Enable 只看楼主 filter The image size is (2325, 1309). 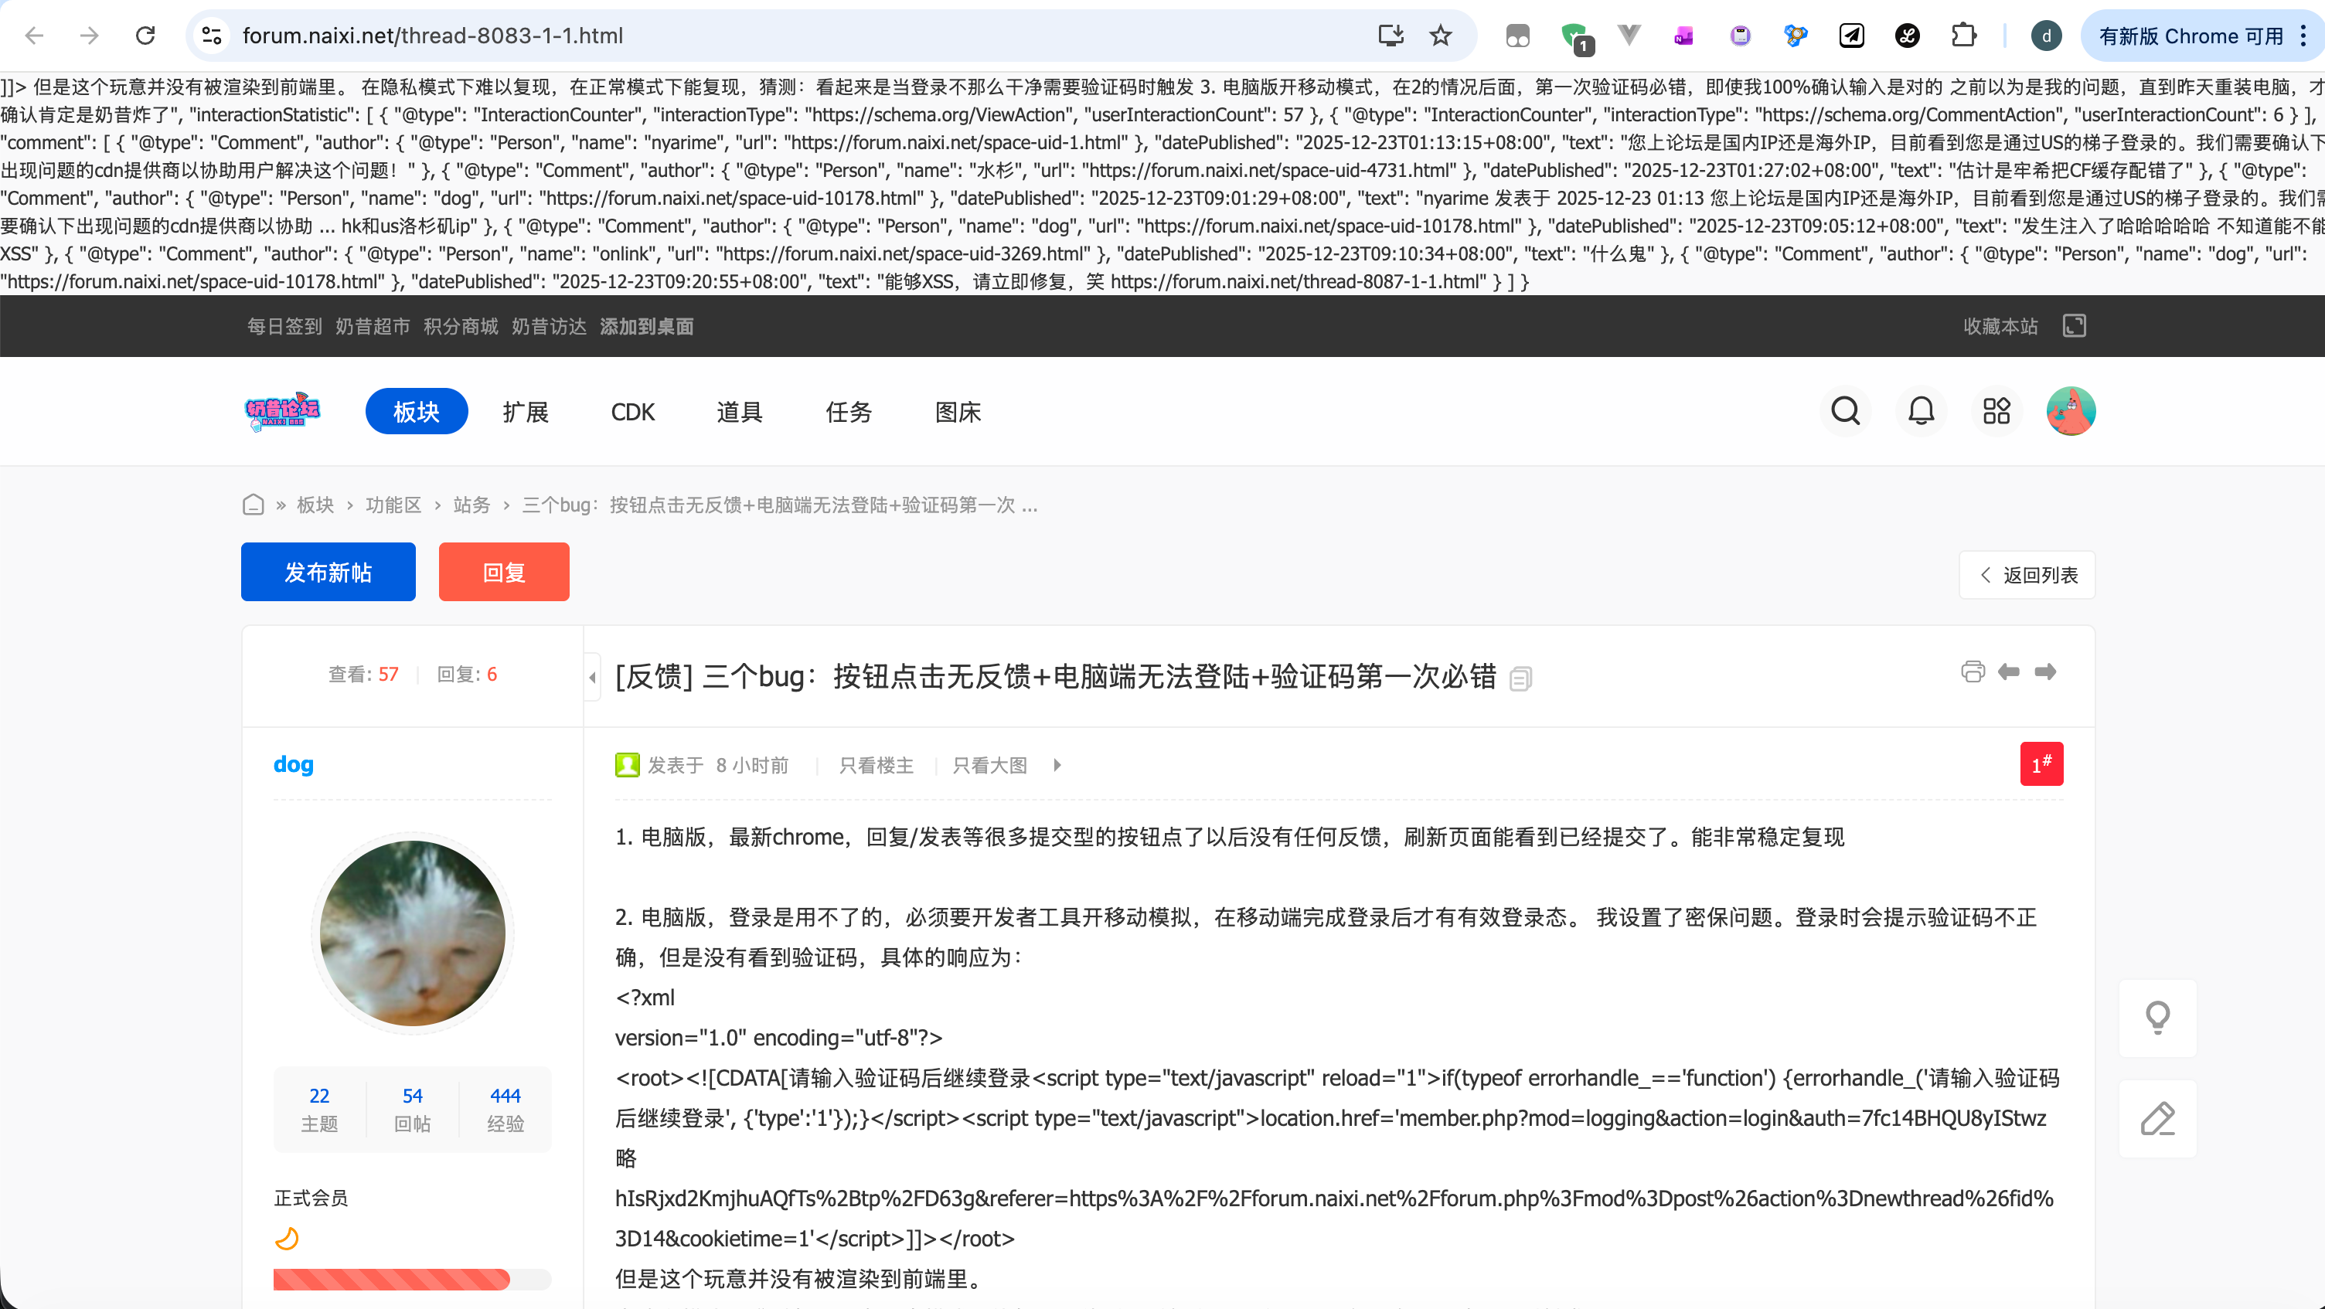[875, 764]
